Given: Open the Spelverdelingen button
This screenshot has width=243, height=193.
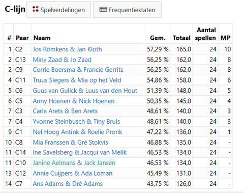Looking at the screenshot, I should (58, 10).
